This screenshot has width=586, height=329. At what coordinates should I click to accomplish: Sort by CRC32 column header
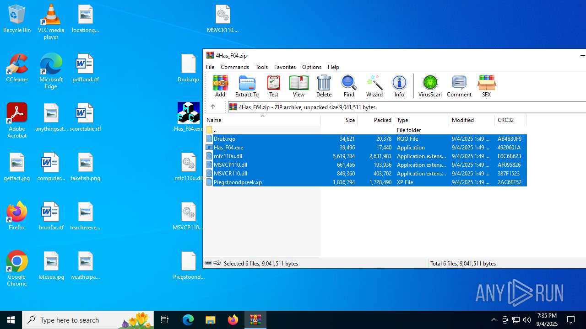click(511, 120)
